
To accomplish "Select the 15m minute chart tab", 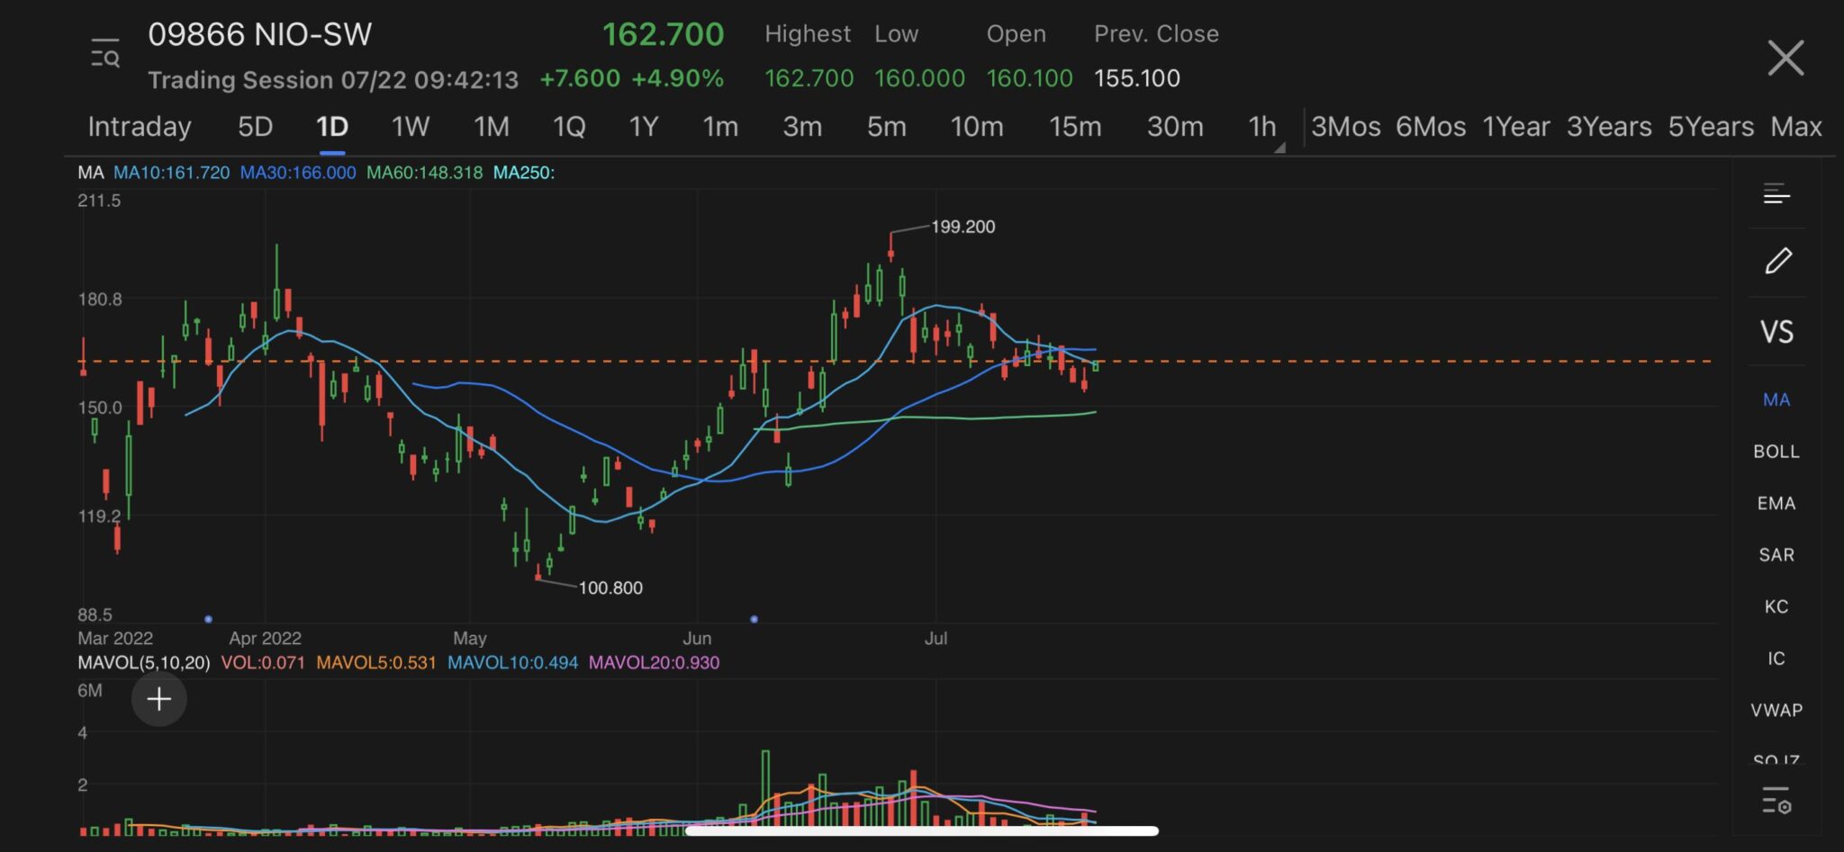I will (x=1075, y=127).
